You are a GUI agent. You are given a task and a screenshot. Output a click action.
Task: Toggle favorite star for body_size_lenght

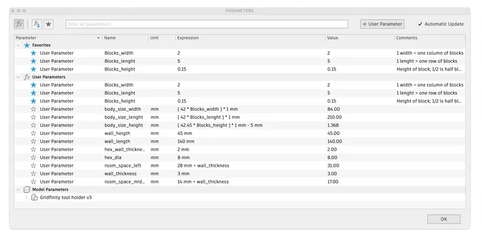point(34,117)
